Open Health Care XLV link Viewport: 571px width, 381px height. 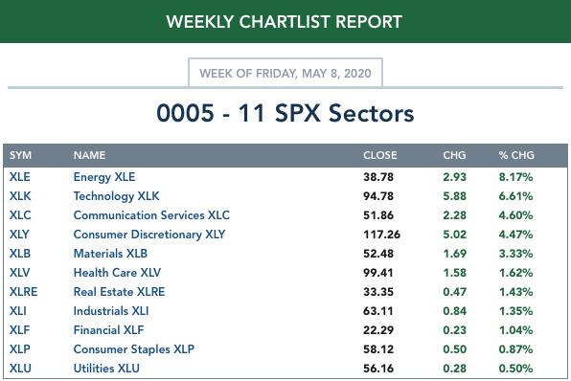117,273
